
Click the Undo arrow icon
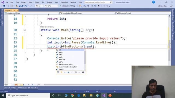click(26, 6)
